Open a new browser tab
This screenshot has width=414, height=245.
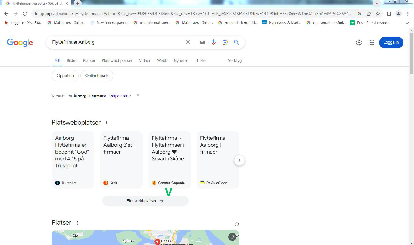78,3
